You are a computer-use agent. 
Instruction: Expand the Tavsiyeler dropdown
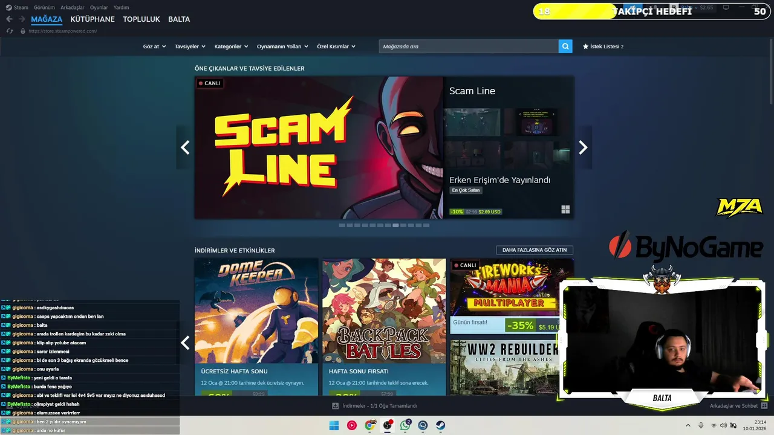click(190, 47)
